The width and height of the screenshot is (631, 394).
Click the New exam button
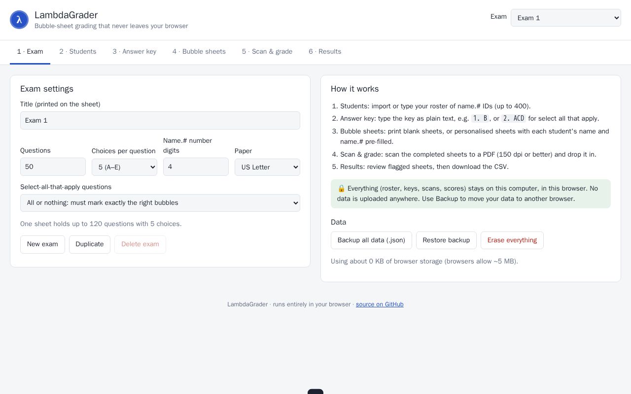(42, 244)
